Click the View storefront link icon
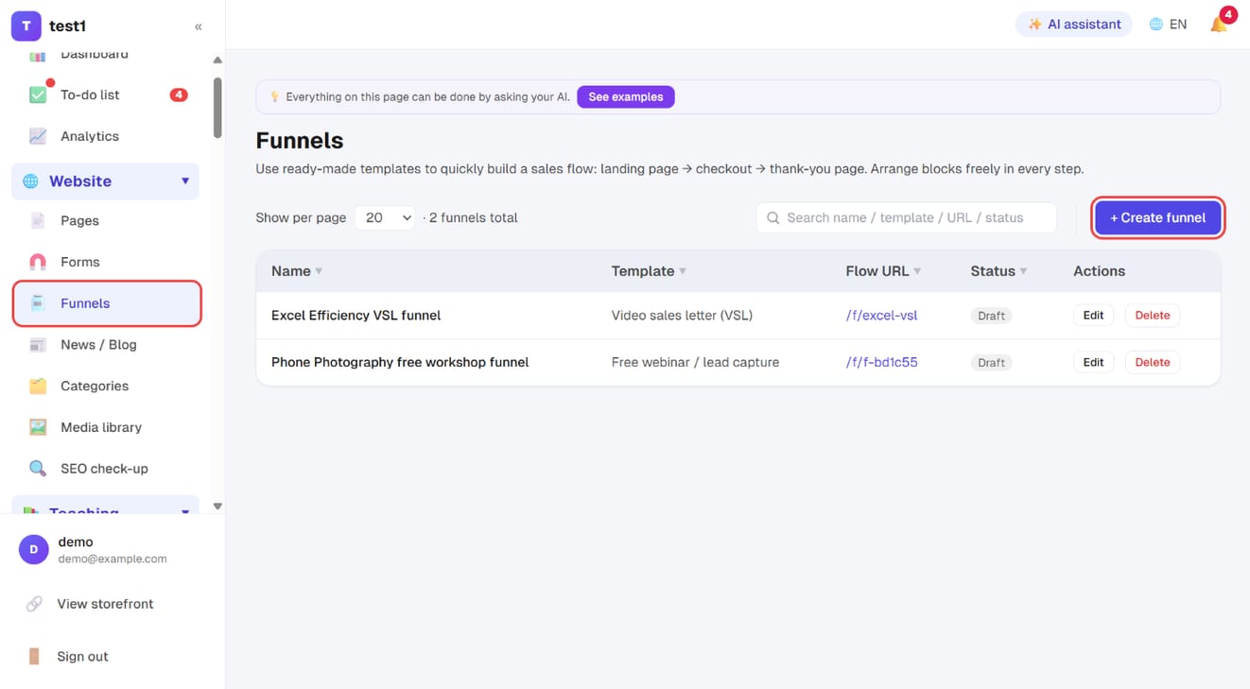 [34, 604]
